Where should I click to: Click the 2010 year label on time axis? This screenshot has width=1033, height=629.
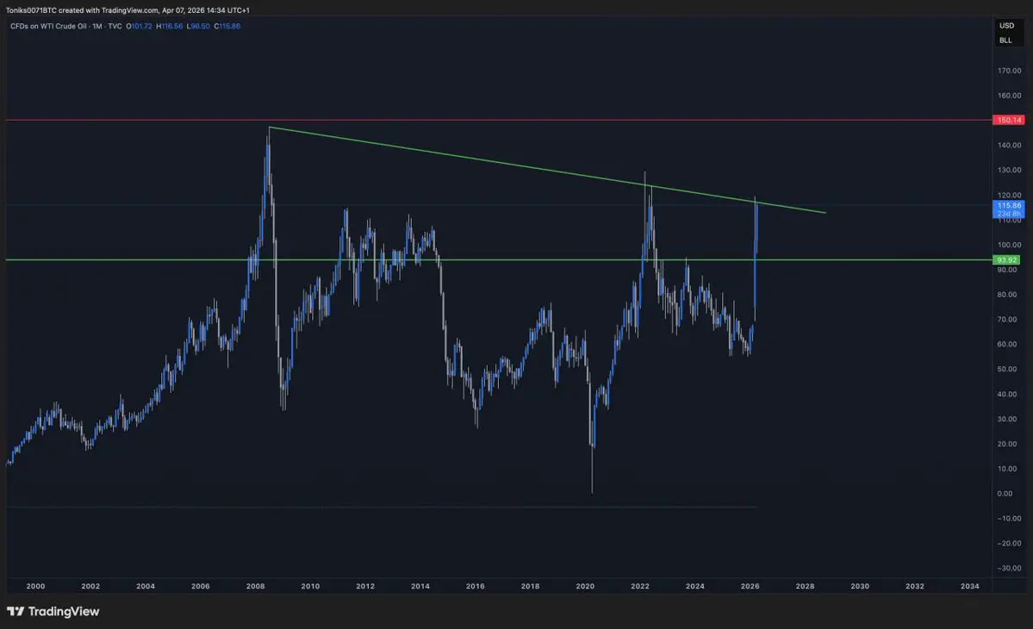click(310, 586)
